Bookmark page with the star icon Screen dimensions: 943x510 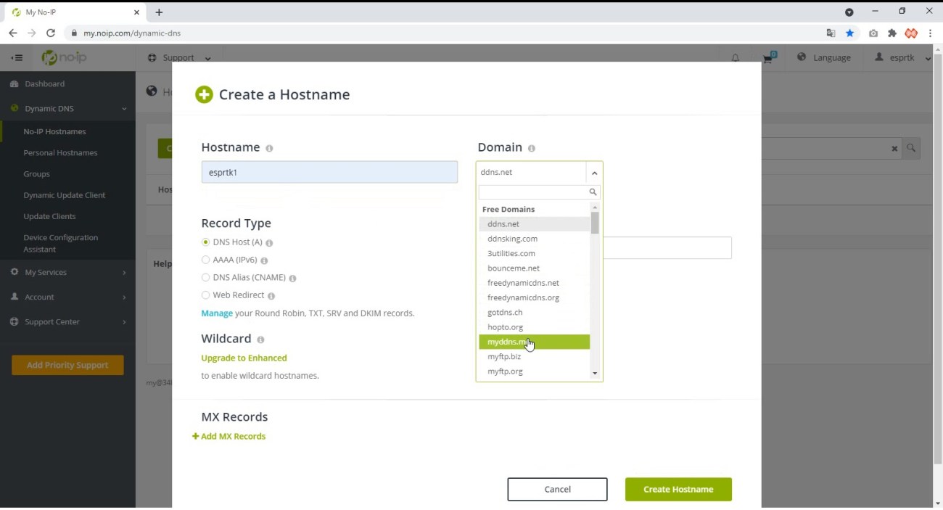tap(849, 33)
